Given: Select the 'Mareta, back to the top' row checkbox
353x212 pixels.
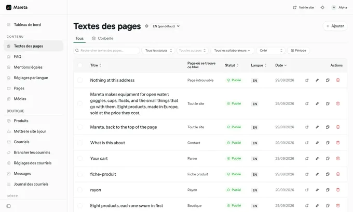Looking at the screenshot, I should point(80,127).
